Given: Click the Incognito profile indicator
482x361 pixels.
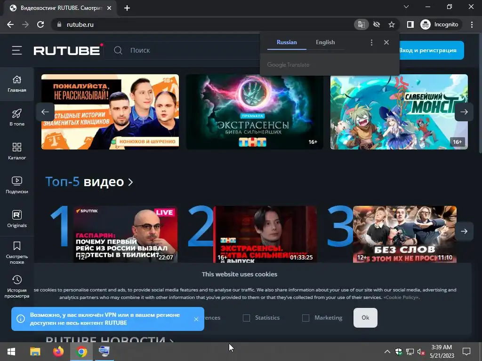Looking at the screenshot, I should coord(440,24).
